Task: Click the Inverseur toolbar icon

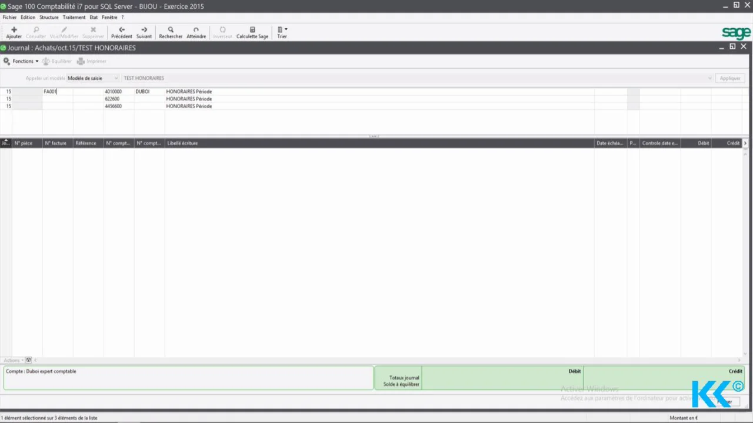Action: (x=222, y=29)
